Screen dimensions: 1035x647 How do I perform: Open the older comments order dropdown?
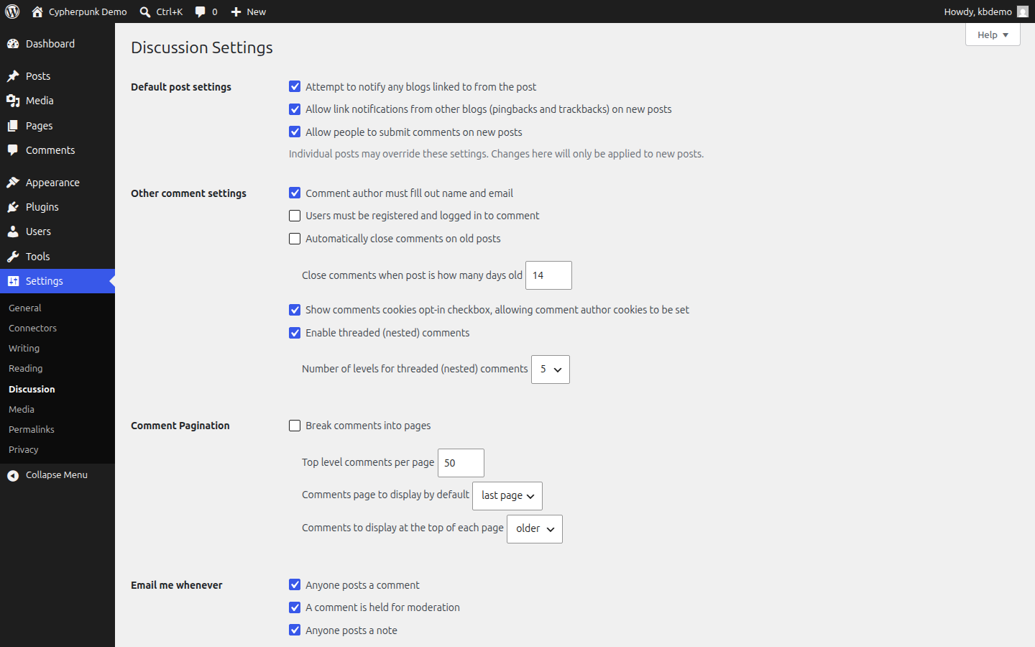(x=535, y=529)
